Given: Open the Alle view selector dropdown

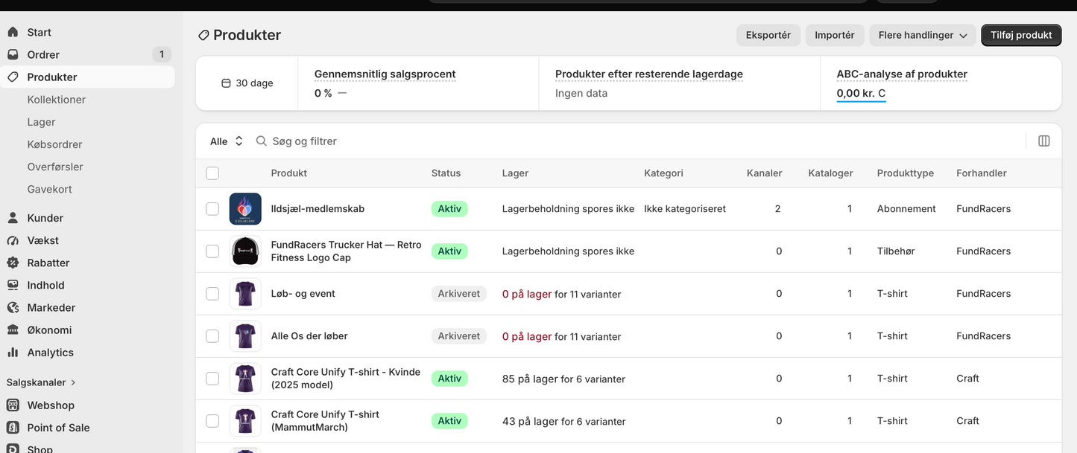Looking at the screenshot, I should coord(227,141).
